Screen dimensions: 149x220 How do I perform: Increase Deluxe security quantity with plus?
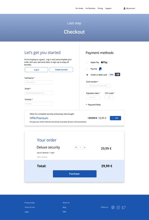[76, 147]
